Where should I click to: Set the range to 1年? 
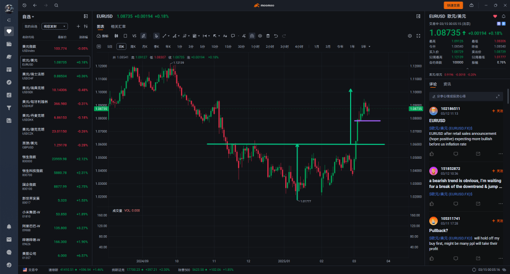click(x=352, y=47)
